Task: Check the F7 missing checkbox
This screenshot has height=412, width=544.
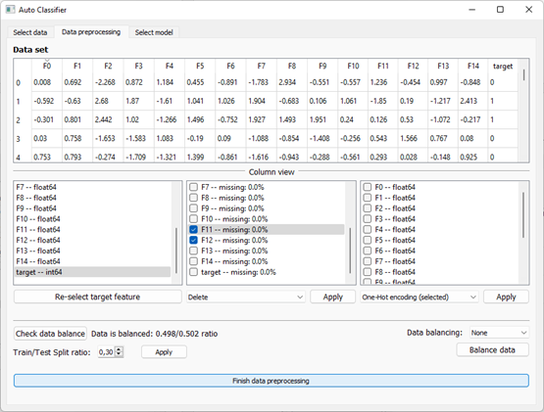Action: [194, 187]
